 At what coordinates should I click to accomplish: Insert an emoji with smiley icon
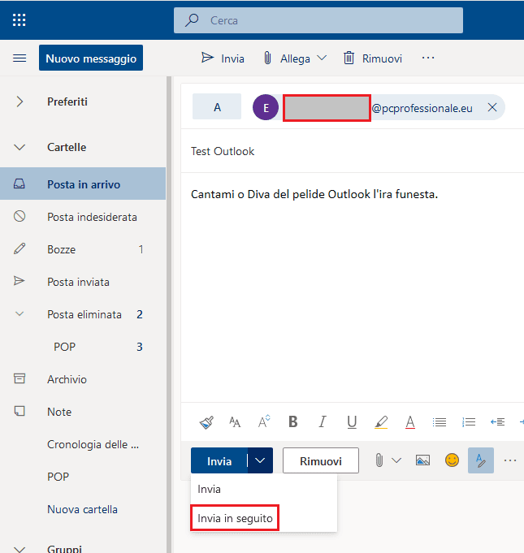(x=452, y=460)
